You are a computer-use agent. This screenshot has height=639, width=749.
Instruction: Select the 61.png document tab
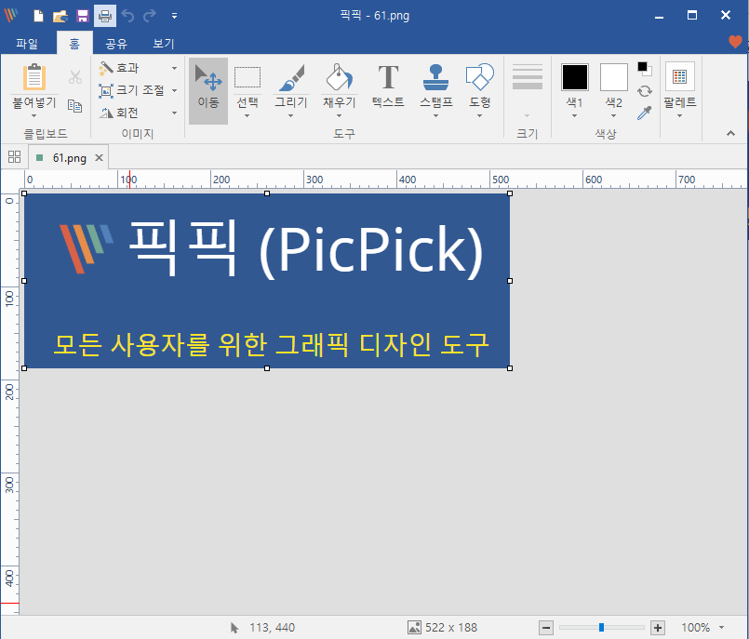click(x=69, y=157)
